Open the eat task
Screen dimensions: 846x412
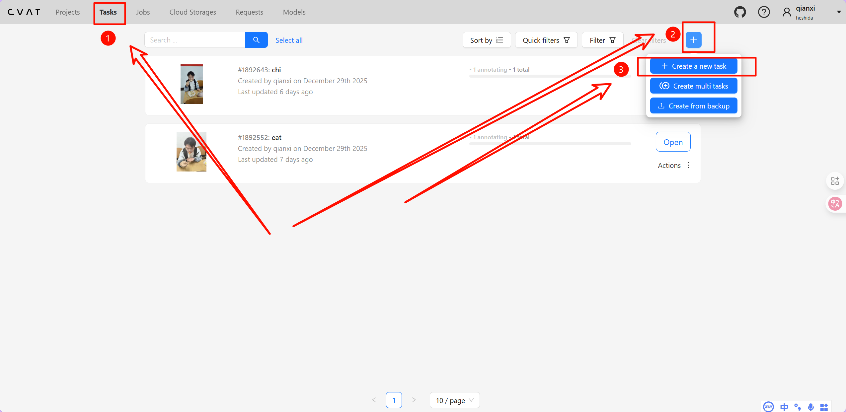pyautogui.click(x=673, y=142)
